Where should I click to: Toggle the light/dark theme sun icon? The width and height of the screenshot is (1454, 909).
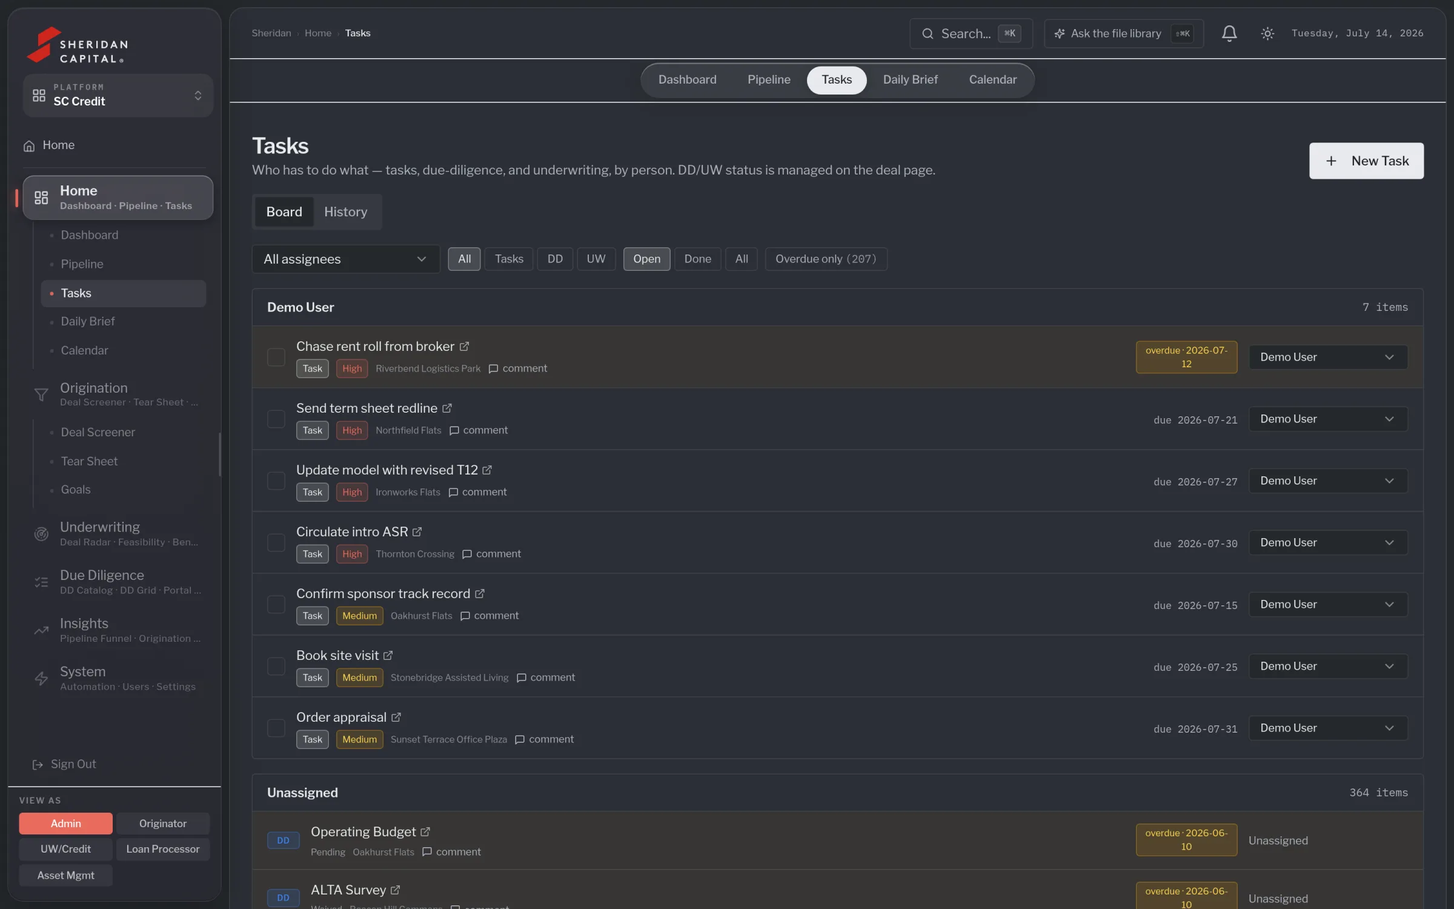click(x=1267, y=33)
